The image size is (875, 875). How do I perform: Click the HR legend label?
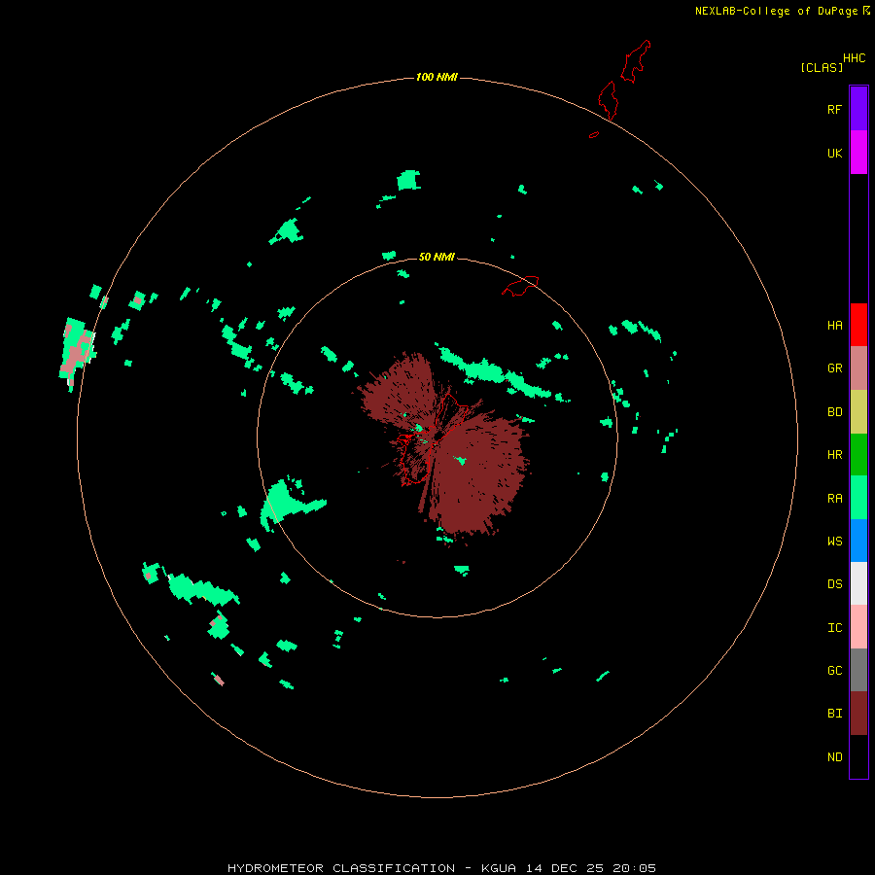pos(834,455)
